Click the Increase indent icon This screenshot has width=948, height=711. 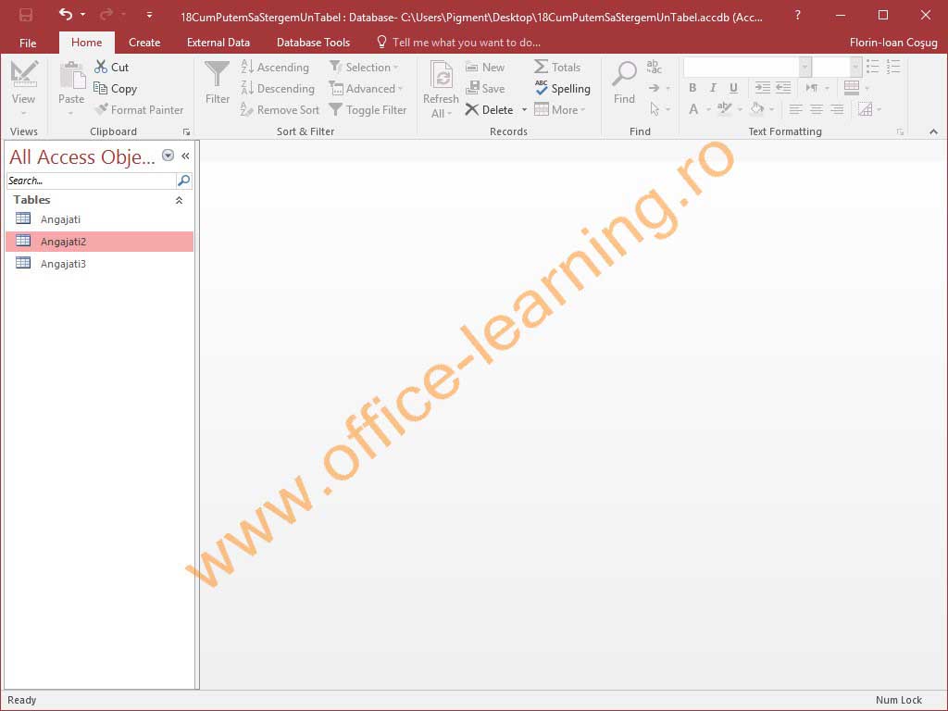coord(763,88)
